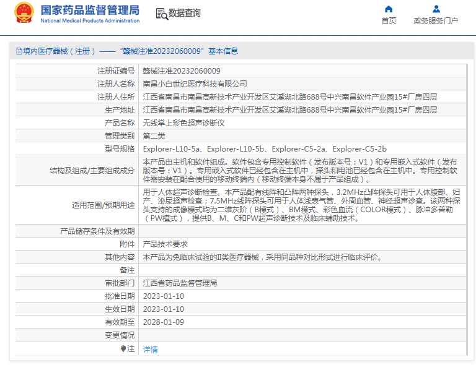
Task: Click the 结构及组成/主要组成成分 label
Action: (x=92, y=171)
